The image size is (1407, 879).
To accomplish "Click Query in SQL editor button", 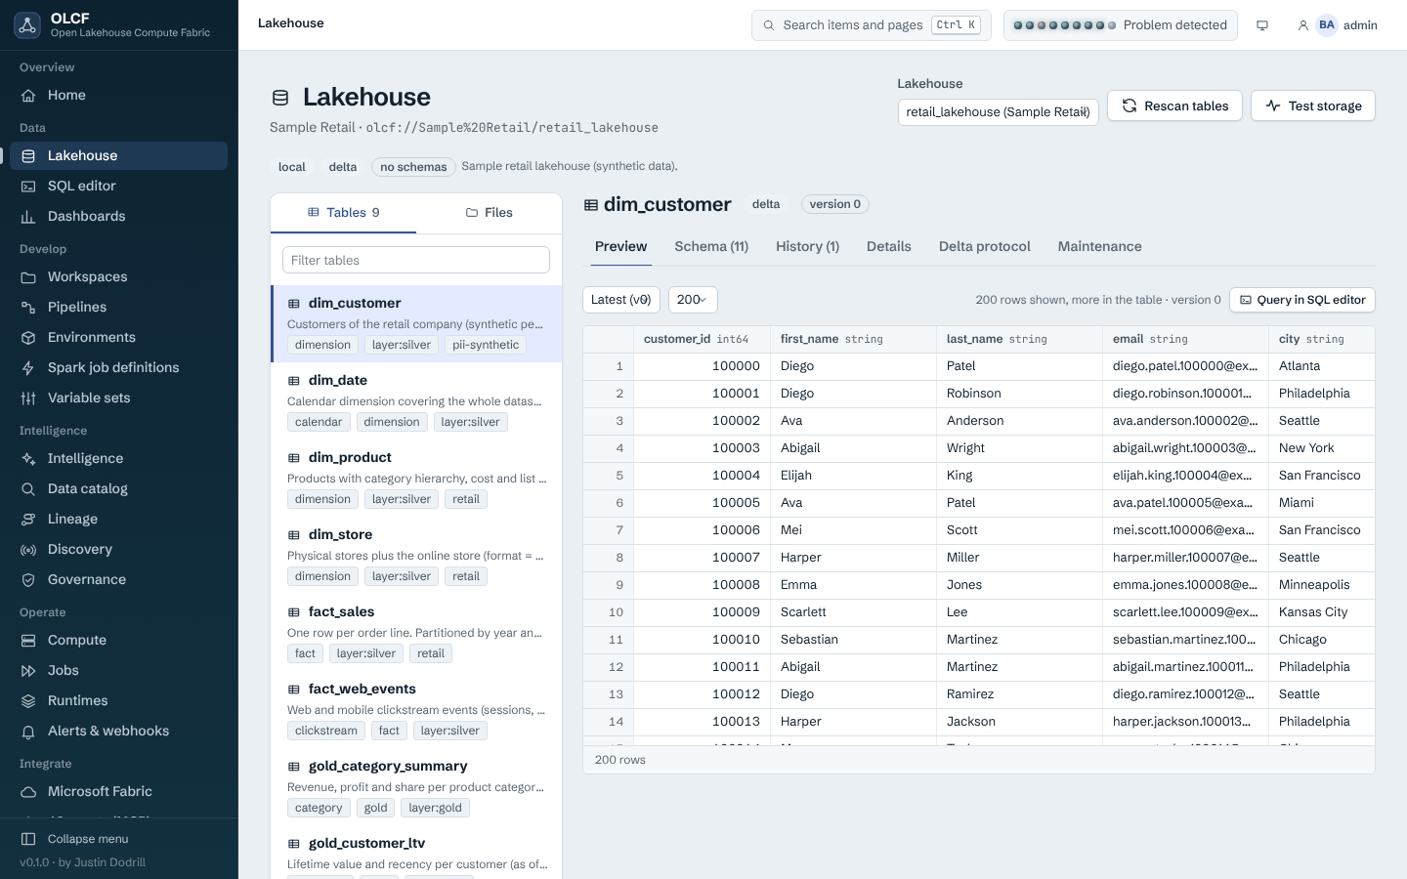I will pyautogui.click(x=1302, y=300).
